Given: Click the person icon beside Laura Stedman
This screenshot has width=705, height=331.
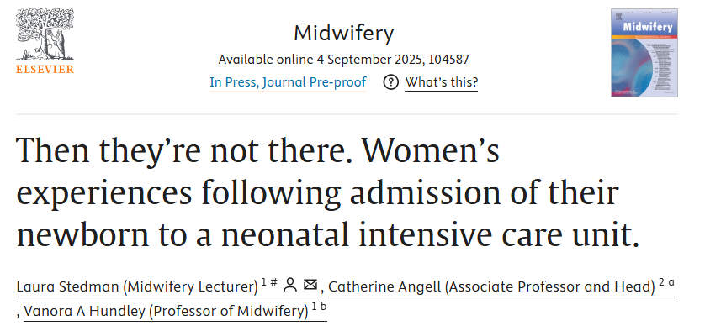Looking at the screenshot, I should coord(290,285).
